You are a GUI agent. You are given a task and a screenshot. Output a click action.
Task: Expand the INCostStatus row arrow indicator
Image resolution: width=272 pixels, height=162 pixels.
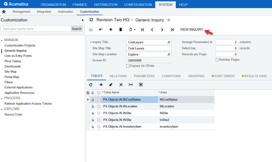88,100
